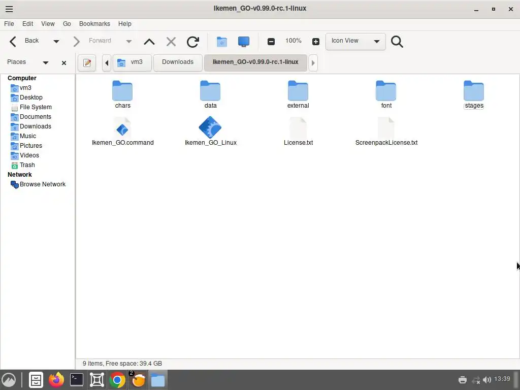Open the Edit menu
The image size is (520, 390).
[x=27, y=24]
